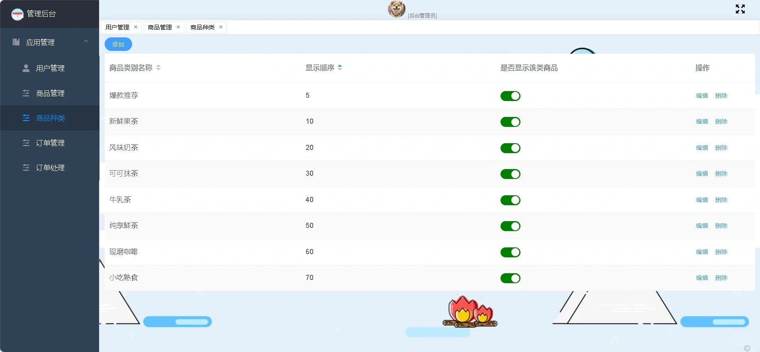Collapse the 应用管理 menu chevron
The width and height of the screenshot is (760, 352).
86,41
